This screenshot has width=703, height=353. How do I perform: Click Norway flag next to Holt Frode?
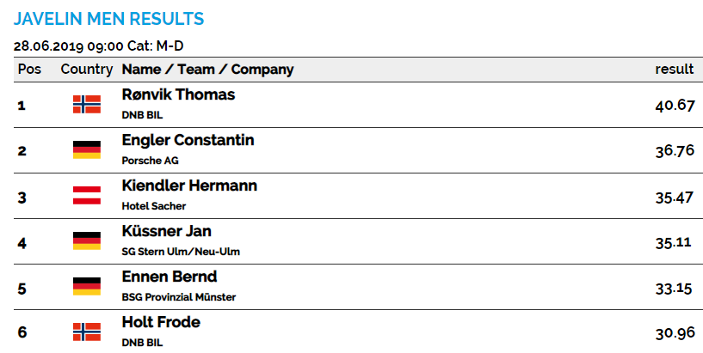pos(87,332)
